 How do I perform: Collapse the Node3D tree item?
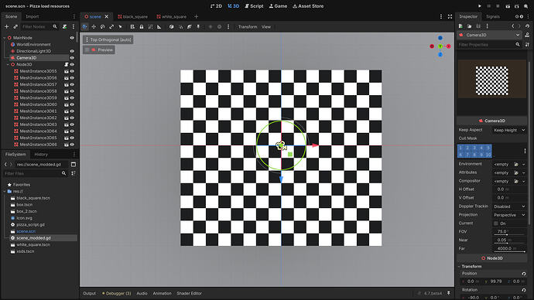pyautogui.click(x=8, y=64)
